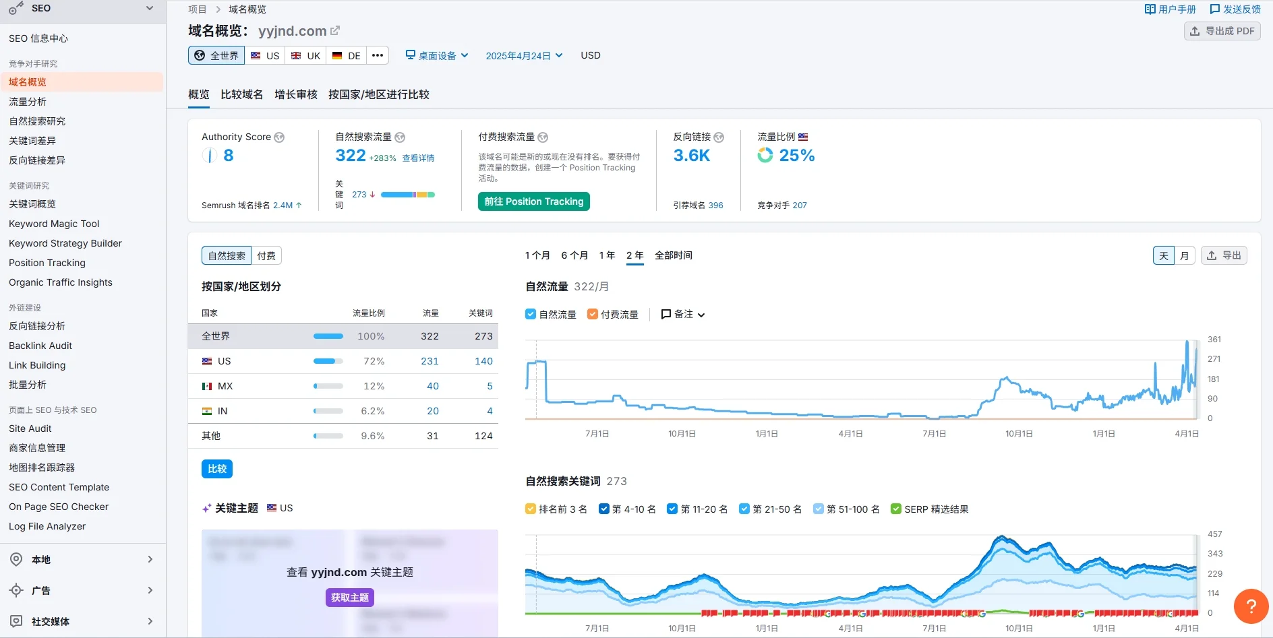Select the US flag database
This screenshot has height=638, width=1273.
click(x=265, y=55)
